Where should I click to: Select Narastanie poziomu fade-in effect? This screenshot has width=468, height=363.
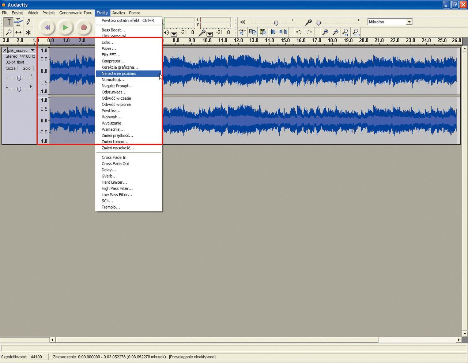click(x=128, y=73)
